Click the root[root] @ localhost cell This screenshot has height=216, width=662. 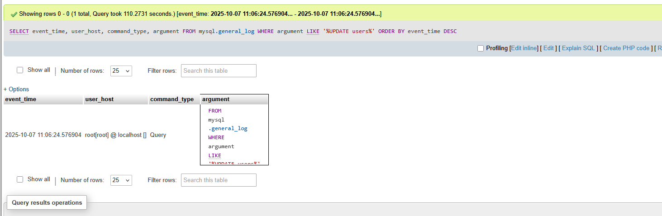point(115,135)
